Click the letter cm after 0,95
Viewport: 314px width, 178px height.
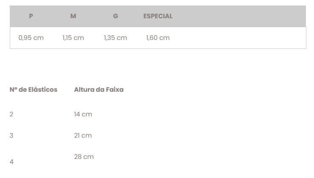[x=38, y=38]
